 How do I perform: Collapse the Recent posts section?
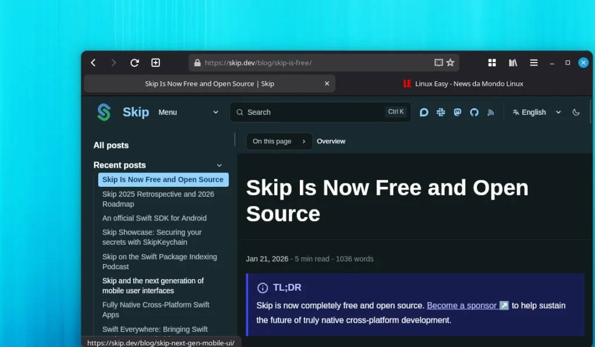click(x=220, y=165)
